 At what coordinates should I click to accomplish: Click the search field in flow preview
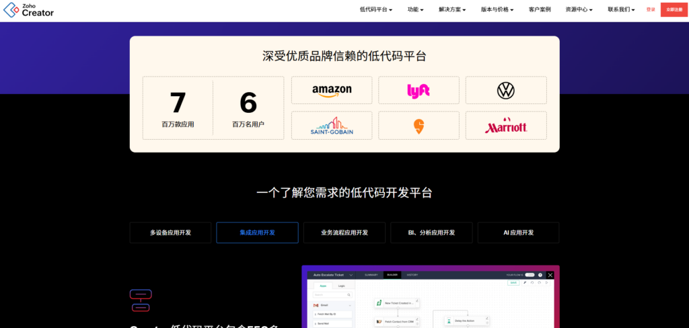[332, 295]
